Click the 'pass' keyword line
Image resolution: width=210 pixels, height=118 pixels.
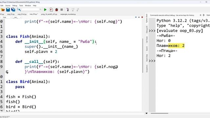click(x=20, y=87)
